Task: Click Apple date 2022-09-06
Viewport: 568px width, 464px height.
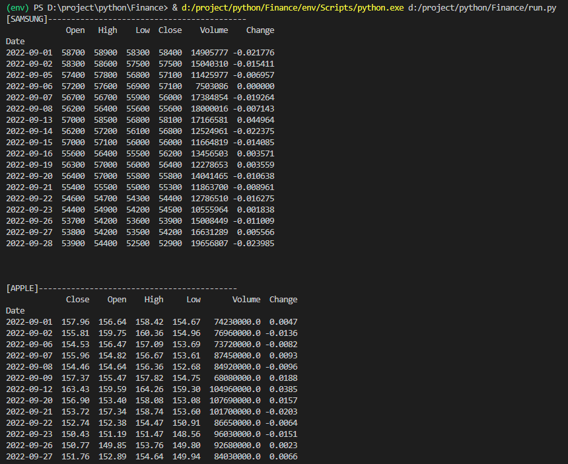Action: pos(29,344)
